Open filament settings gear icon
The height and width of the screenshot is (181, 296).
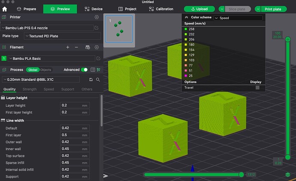(x=97, y=47)
